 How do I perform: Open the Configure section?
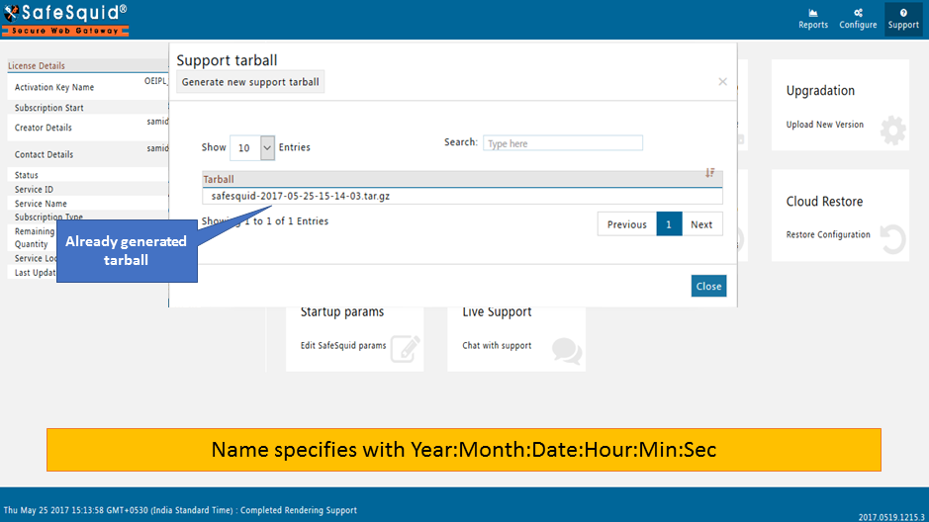click(858, 19)
